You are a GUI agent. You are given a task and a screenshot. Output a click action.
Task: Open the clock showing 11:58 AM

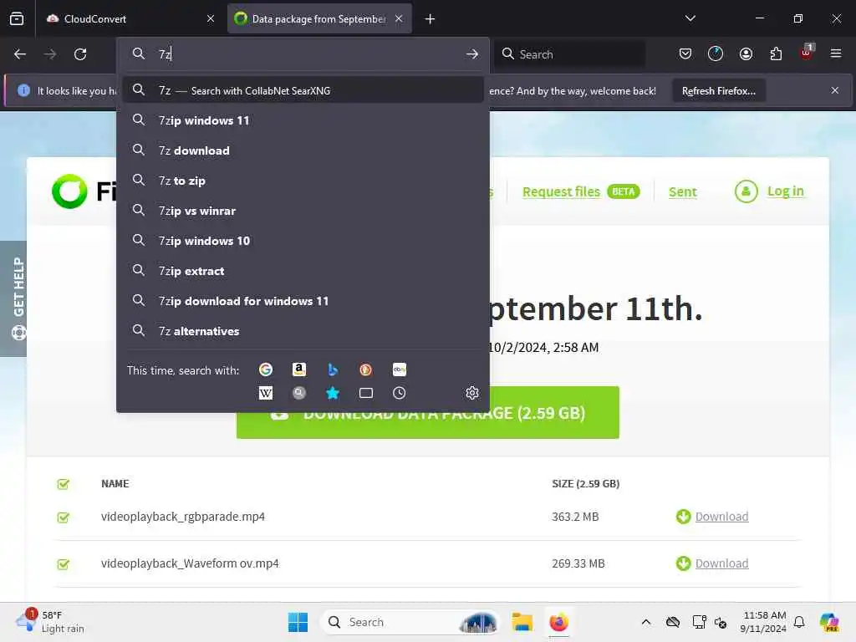pos(764,622)
